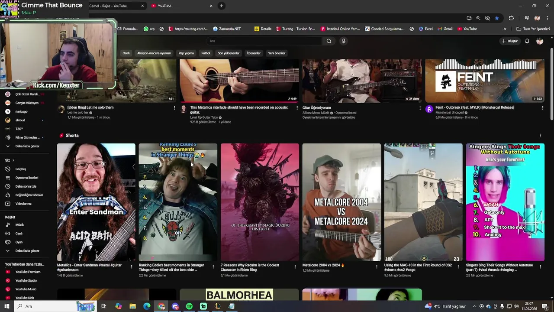Open the Zamunda.NET bookmark

(x=227, y=29)
